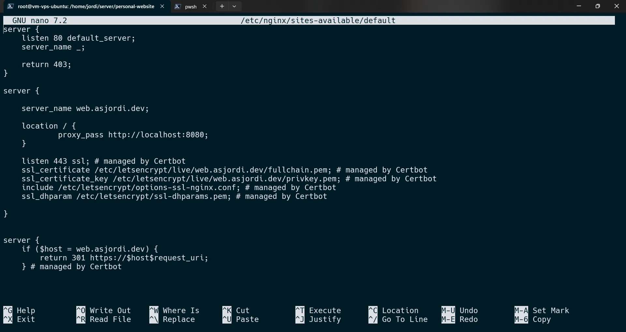This screenshot has height=332, width=626.
Task: Click the include options-ssl-nginx.conf line
Action: pyautogui.click(x=179, y=187)
